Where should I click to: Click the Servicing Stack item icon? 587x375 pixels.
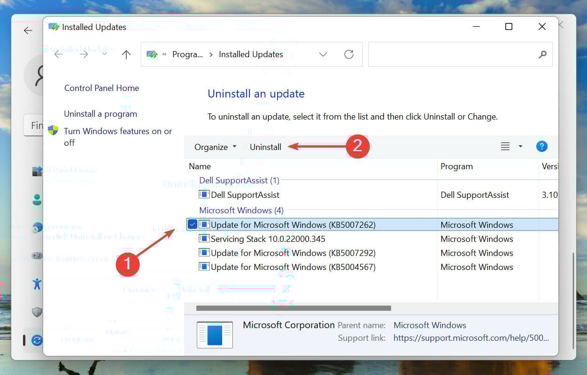coord(204,239)
